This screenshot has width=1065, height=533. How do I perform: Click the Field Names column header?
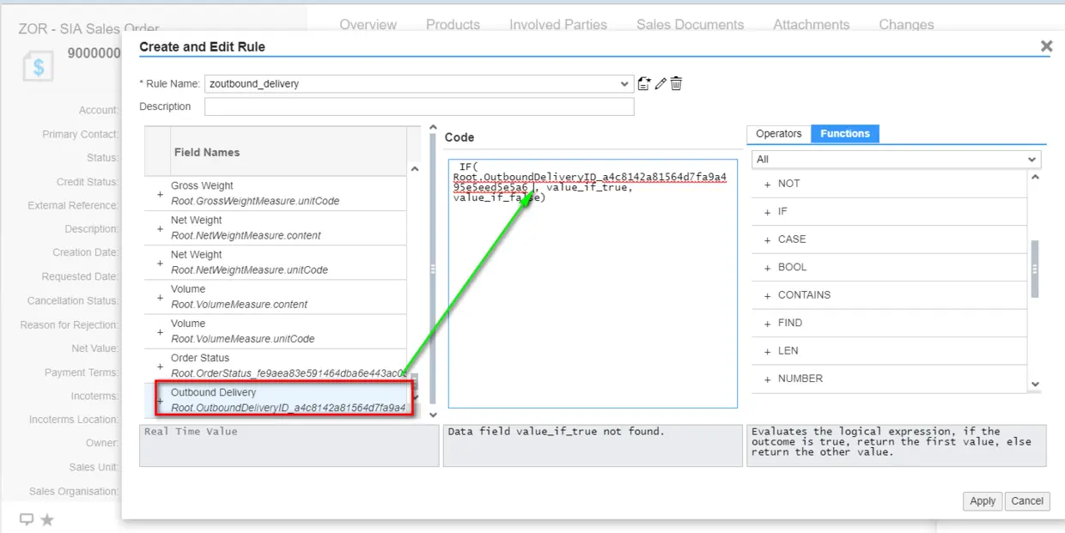[289, 152]
